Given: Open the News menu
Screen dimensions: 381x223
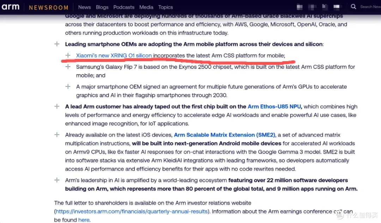Looking at the screenshot, I should pyautogui.click(x=84, y=7).
